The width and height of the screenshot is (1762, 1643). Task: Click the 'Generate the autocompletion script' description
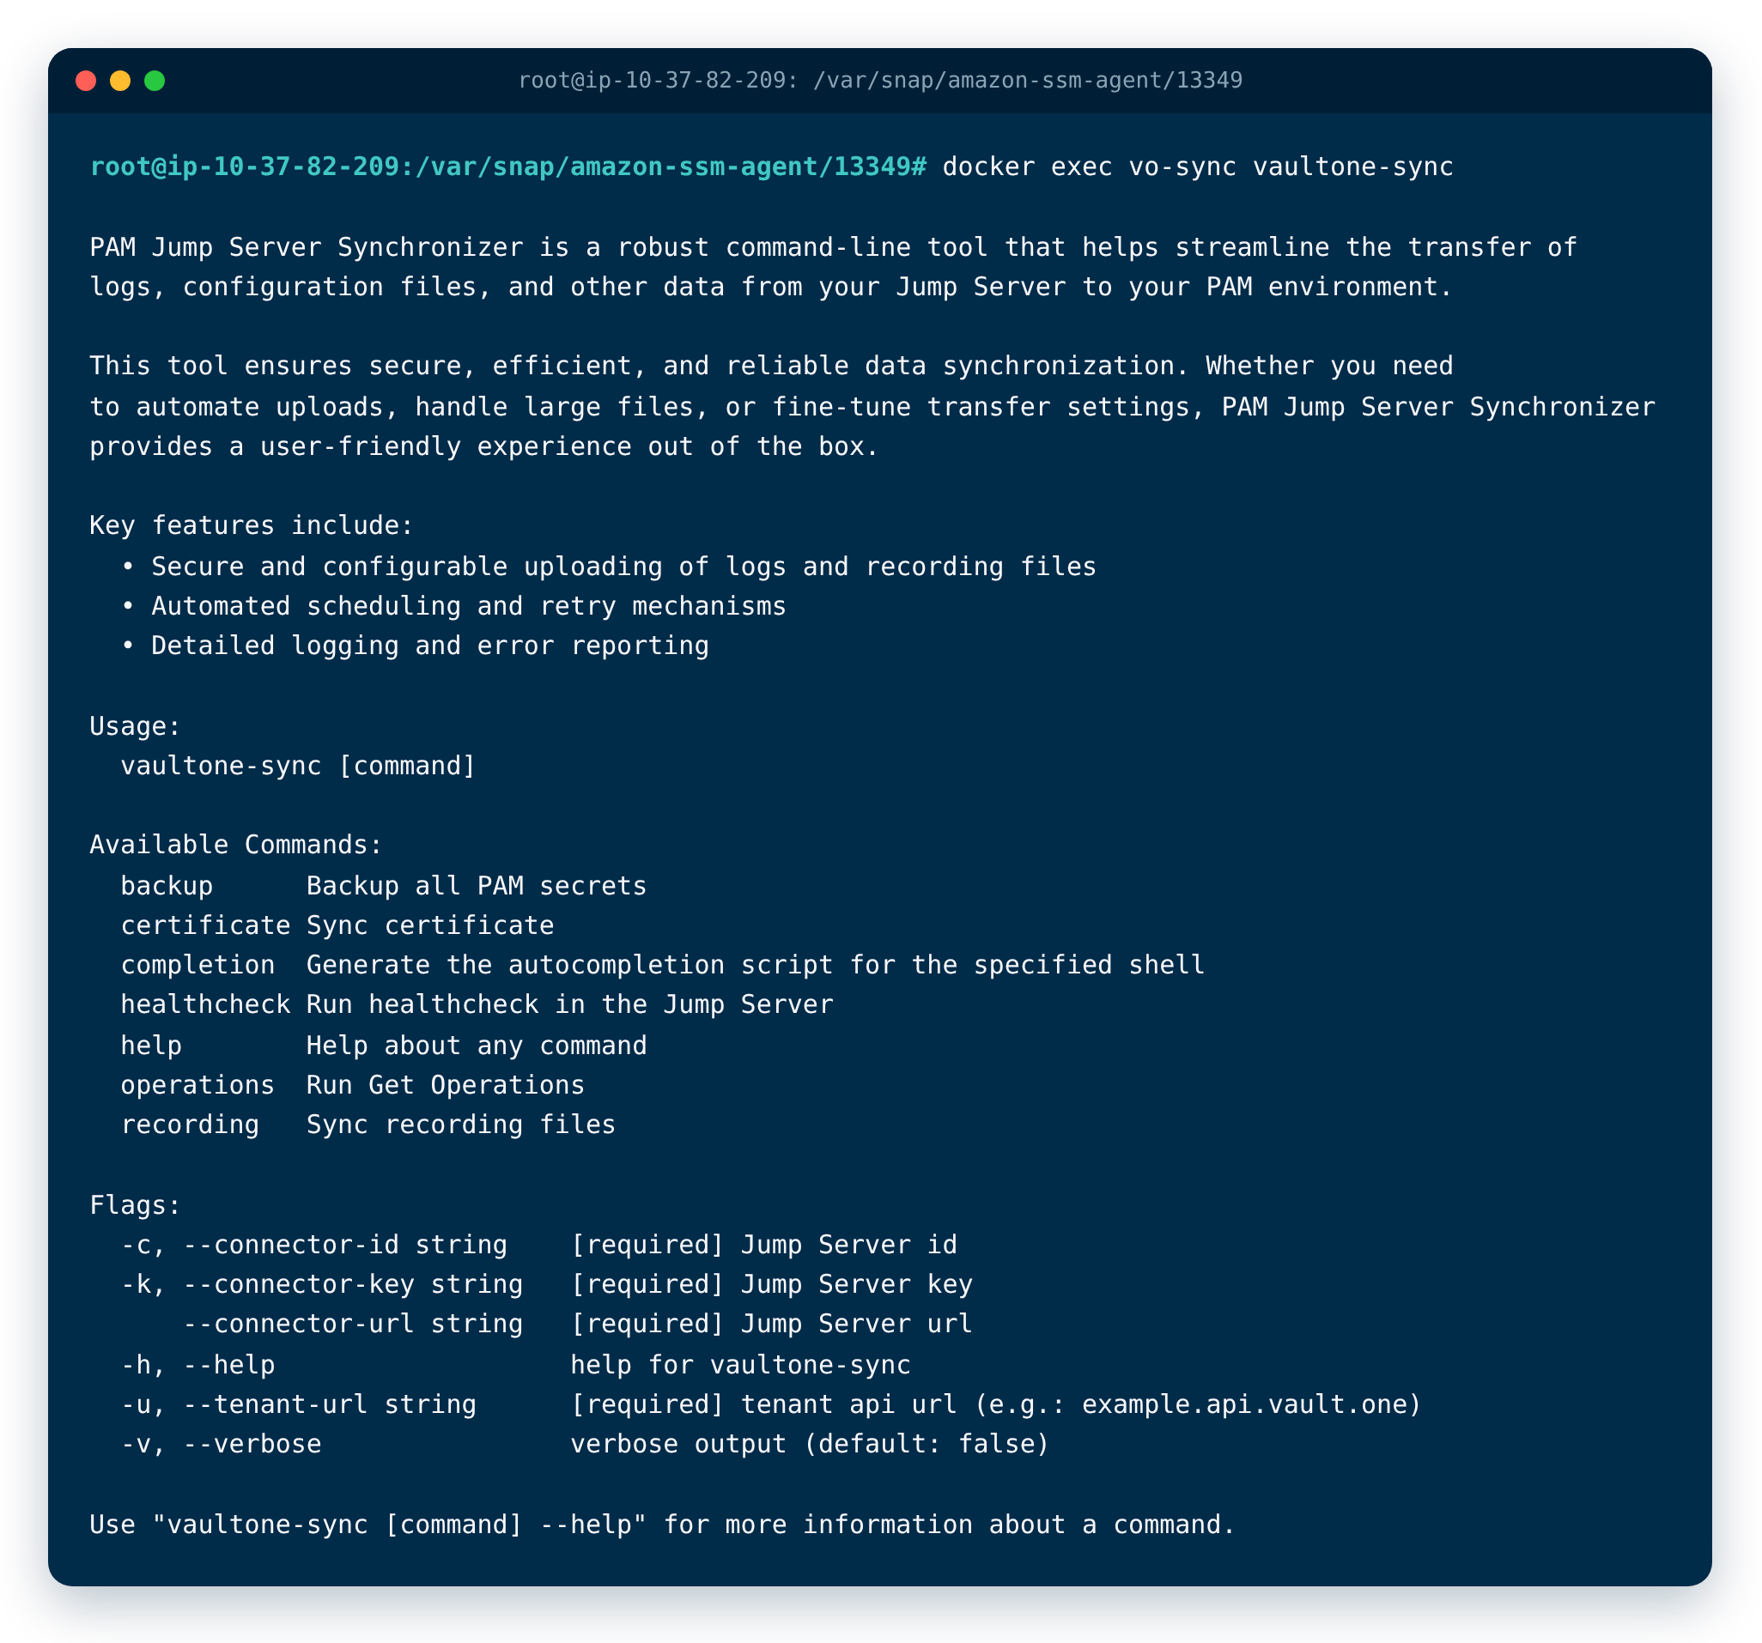pos(756,964)
